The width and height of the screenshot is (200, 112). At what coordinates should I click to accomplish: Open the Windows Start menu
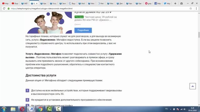4,109
